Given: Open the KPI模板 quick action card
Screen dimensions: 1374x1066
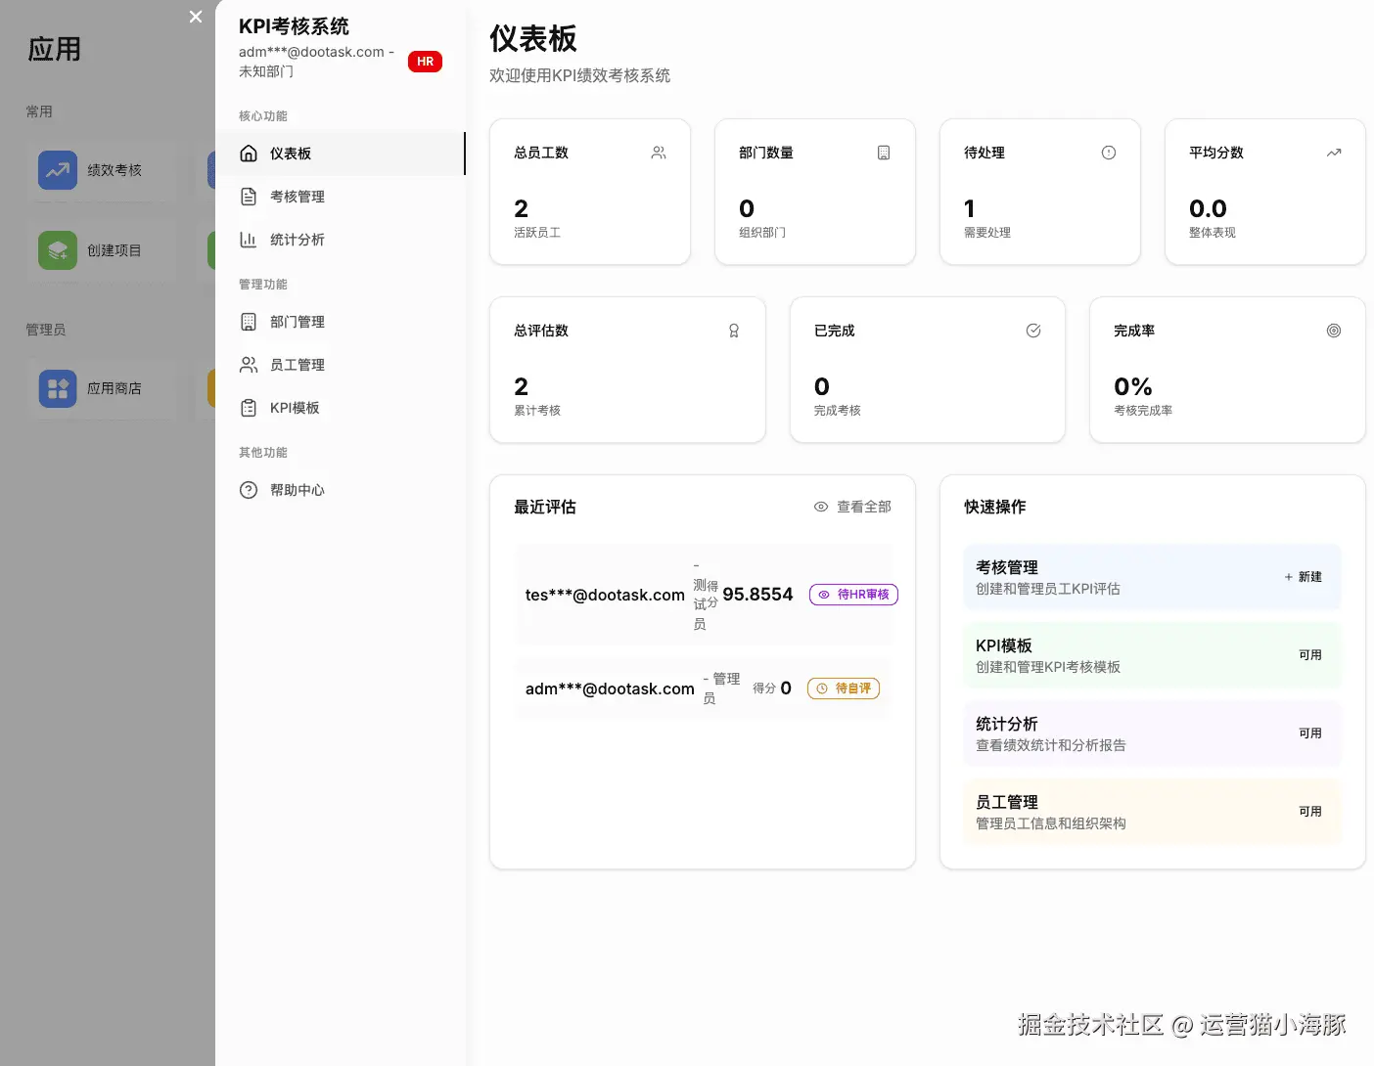Looking at the screenshot, I should click(1152, 655).
